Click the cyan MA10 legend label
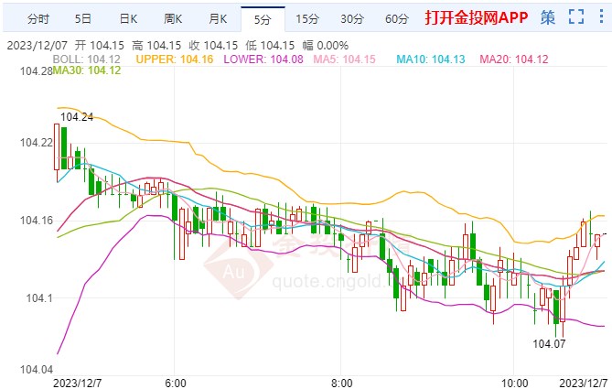 431,59
